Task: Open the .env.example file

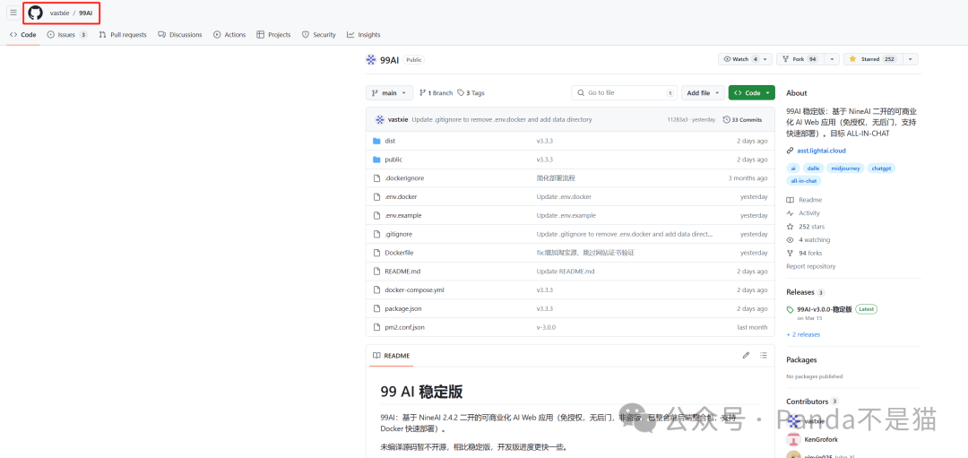Action: click(402, 215)
